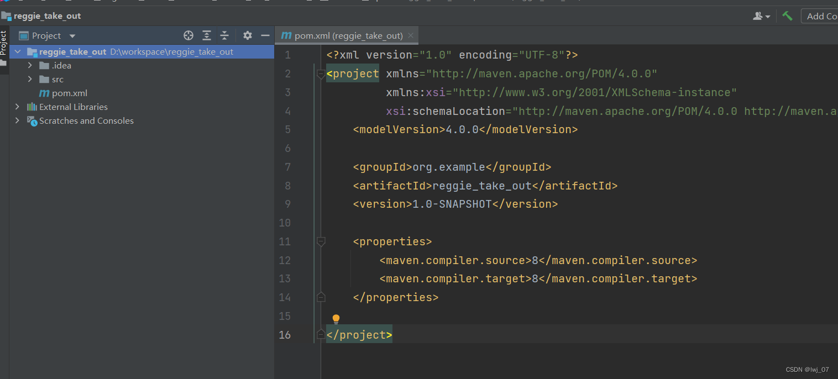The width and height of the screenshot is (838, 379).
Task: Click the groupId value org.example
Action: tap(449, 167)
